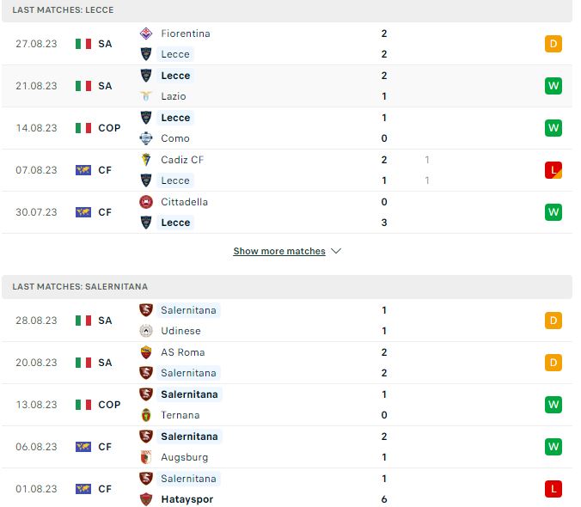Open the Show more matches link
The height and width of the screenshot is (507, 581).
279,251
